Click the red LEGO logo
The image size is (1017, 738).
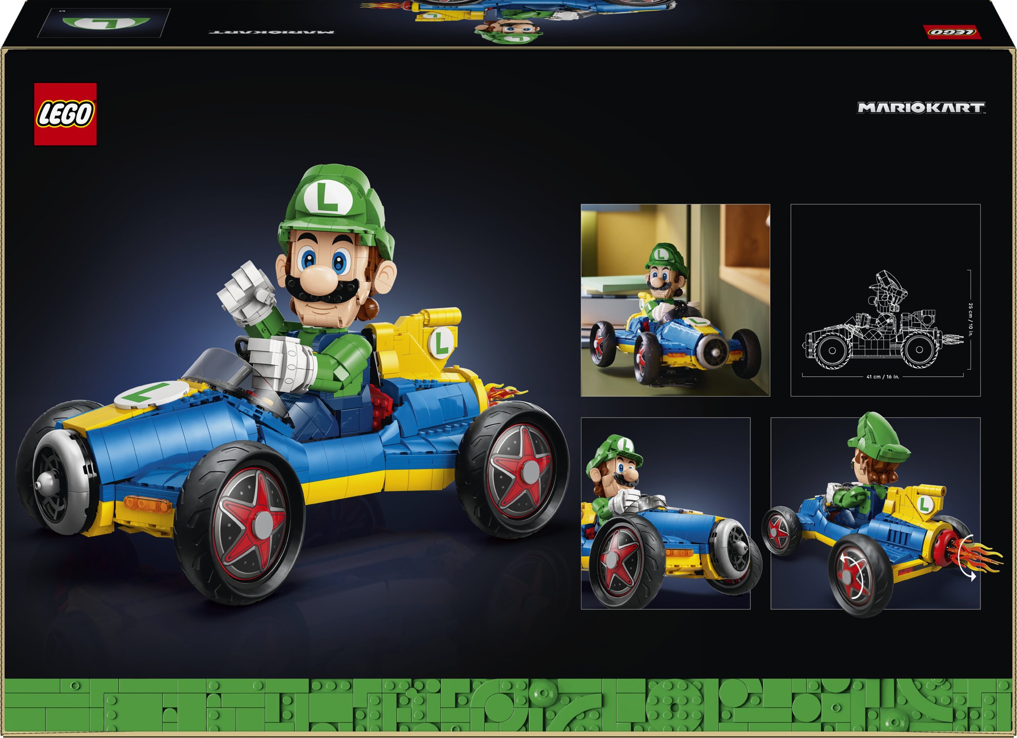tap(66, 114)
